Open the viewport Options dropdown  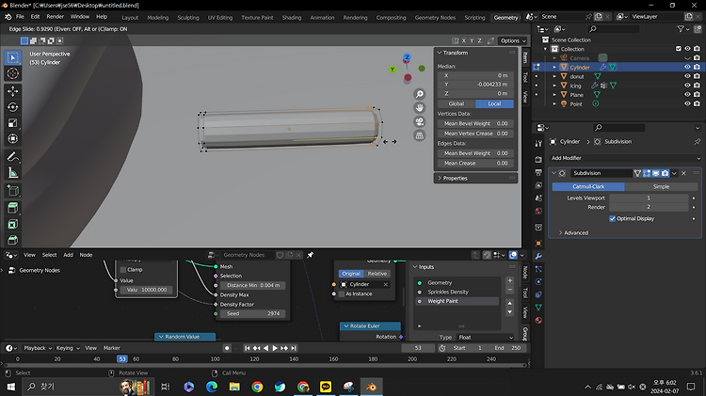click(x=513, y=40)
